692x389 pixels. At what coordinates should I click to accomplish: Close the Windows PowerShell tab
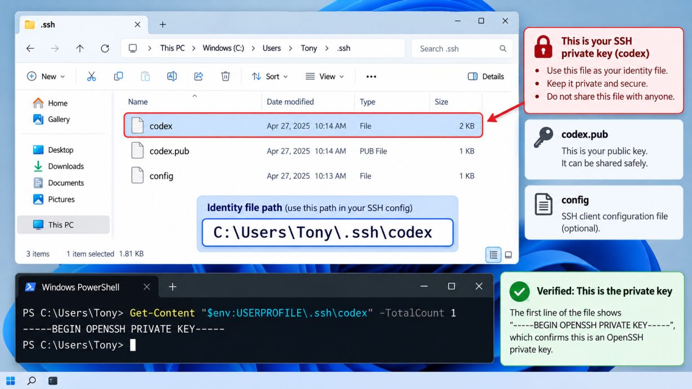pos(146,287)
